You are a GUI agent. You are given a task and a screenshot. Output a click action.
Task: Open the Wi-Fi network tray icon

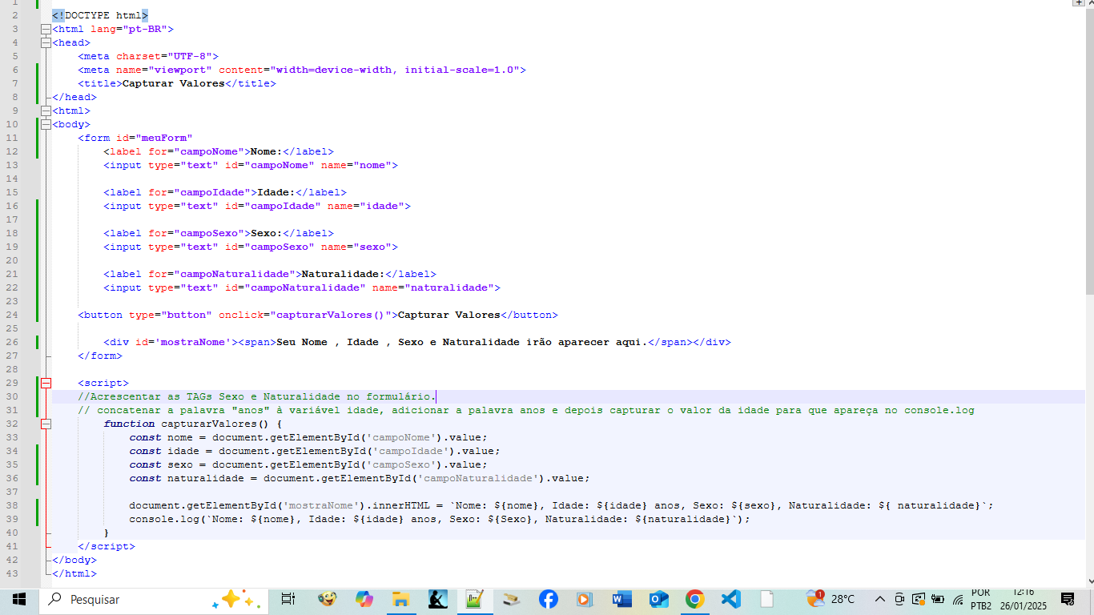[x=957, y=599]
